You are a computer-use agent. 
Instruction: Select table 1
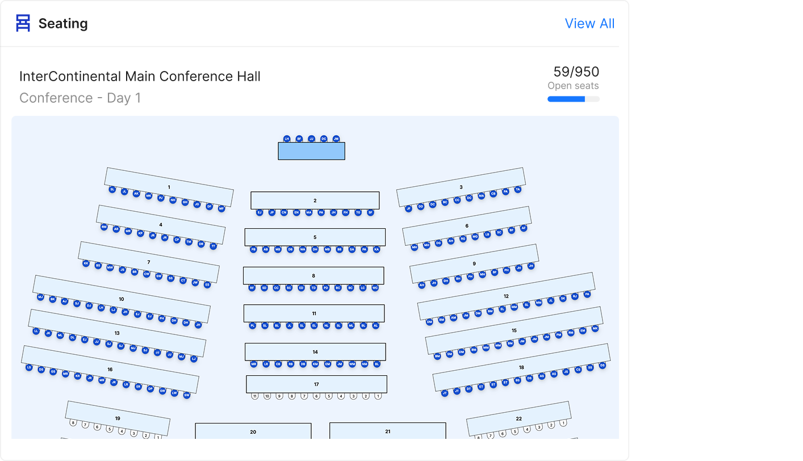(169, 187)
